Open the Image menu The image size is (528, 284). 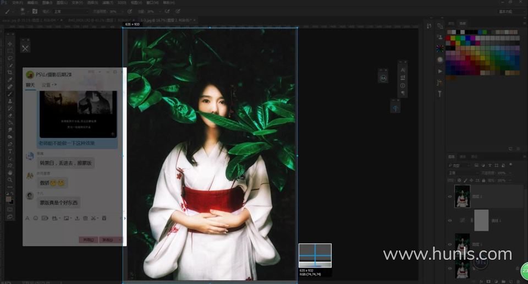click(47, 3)
